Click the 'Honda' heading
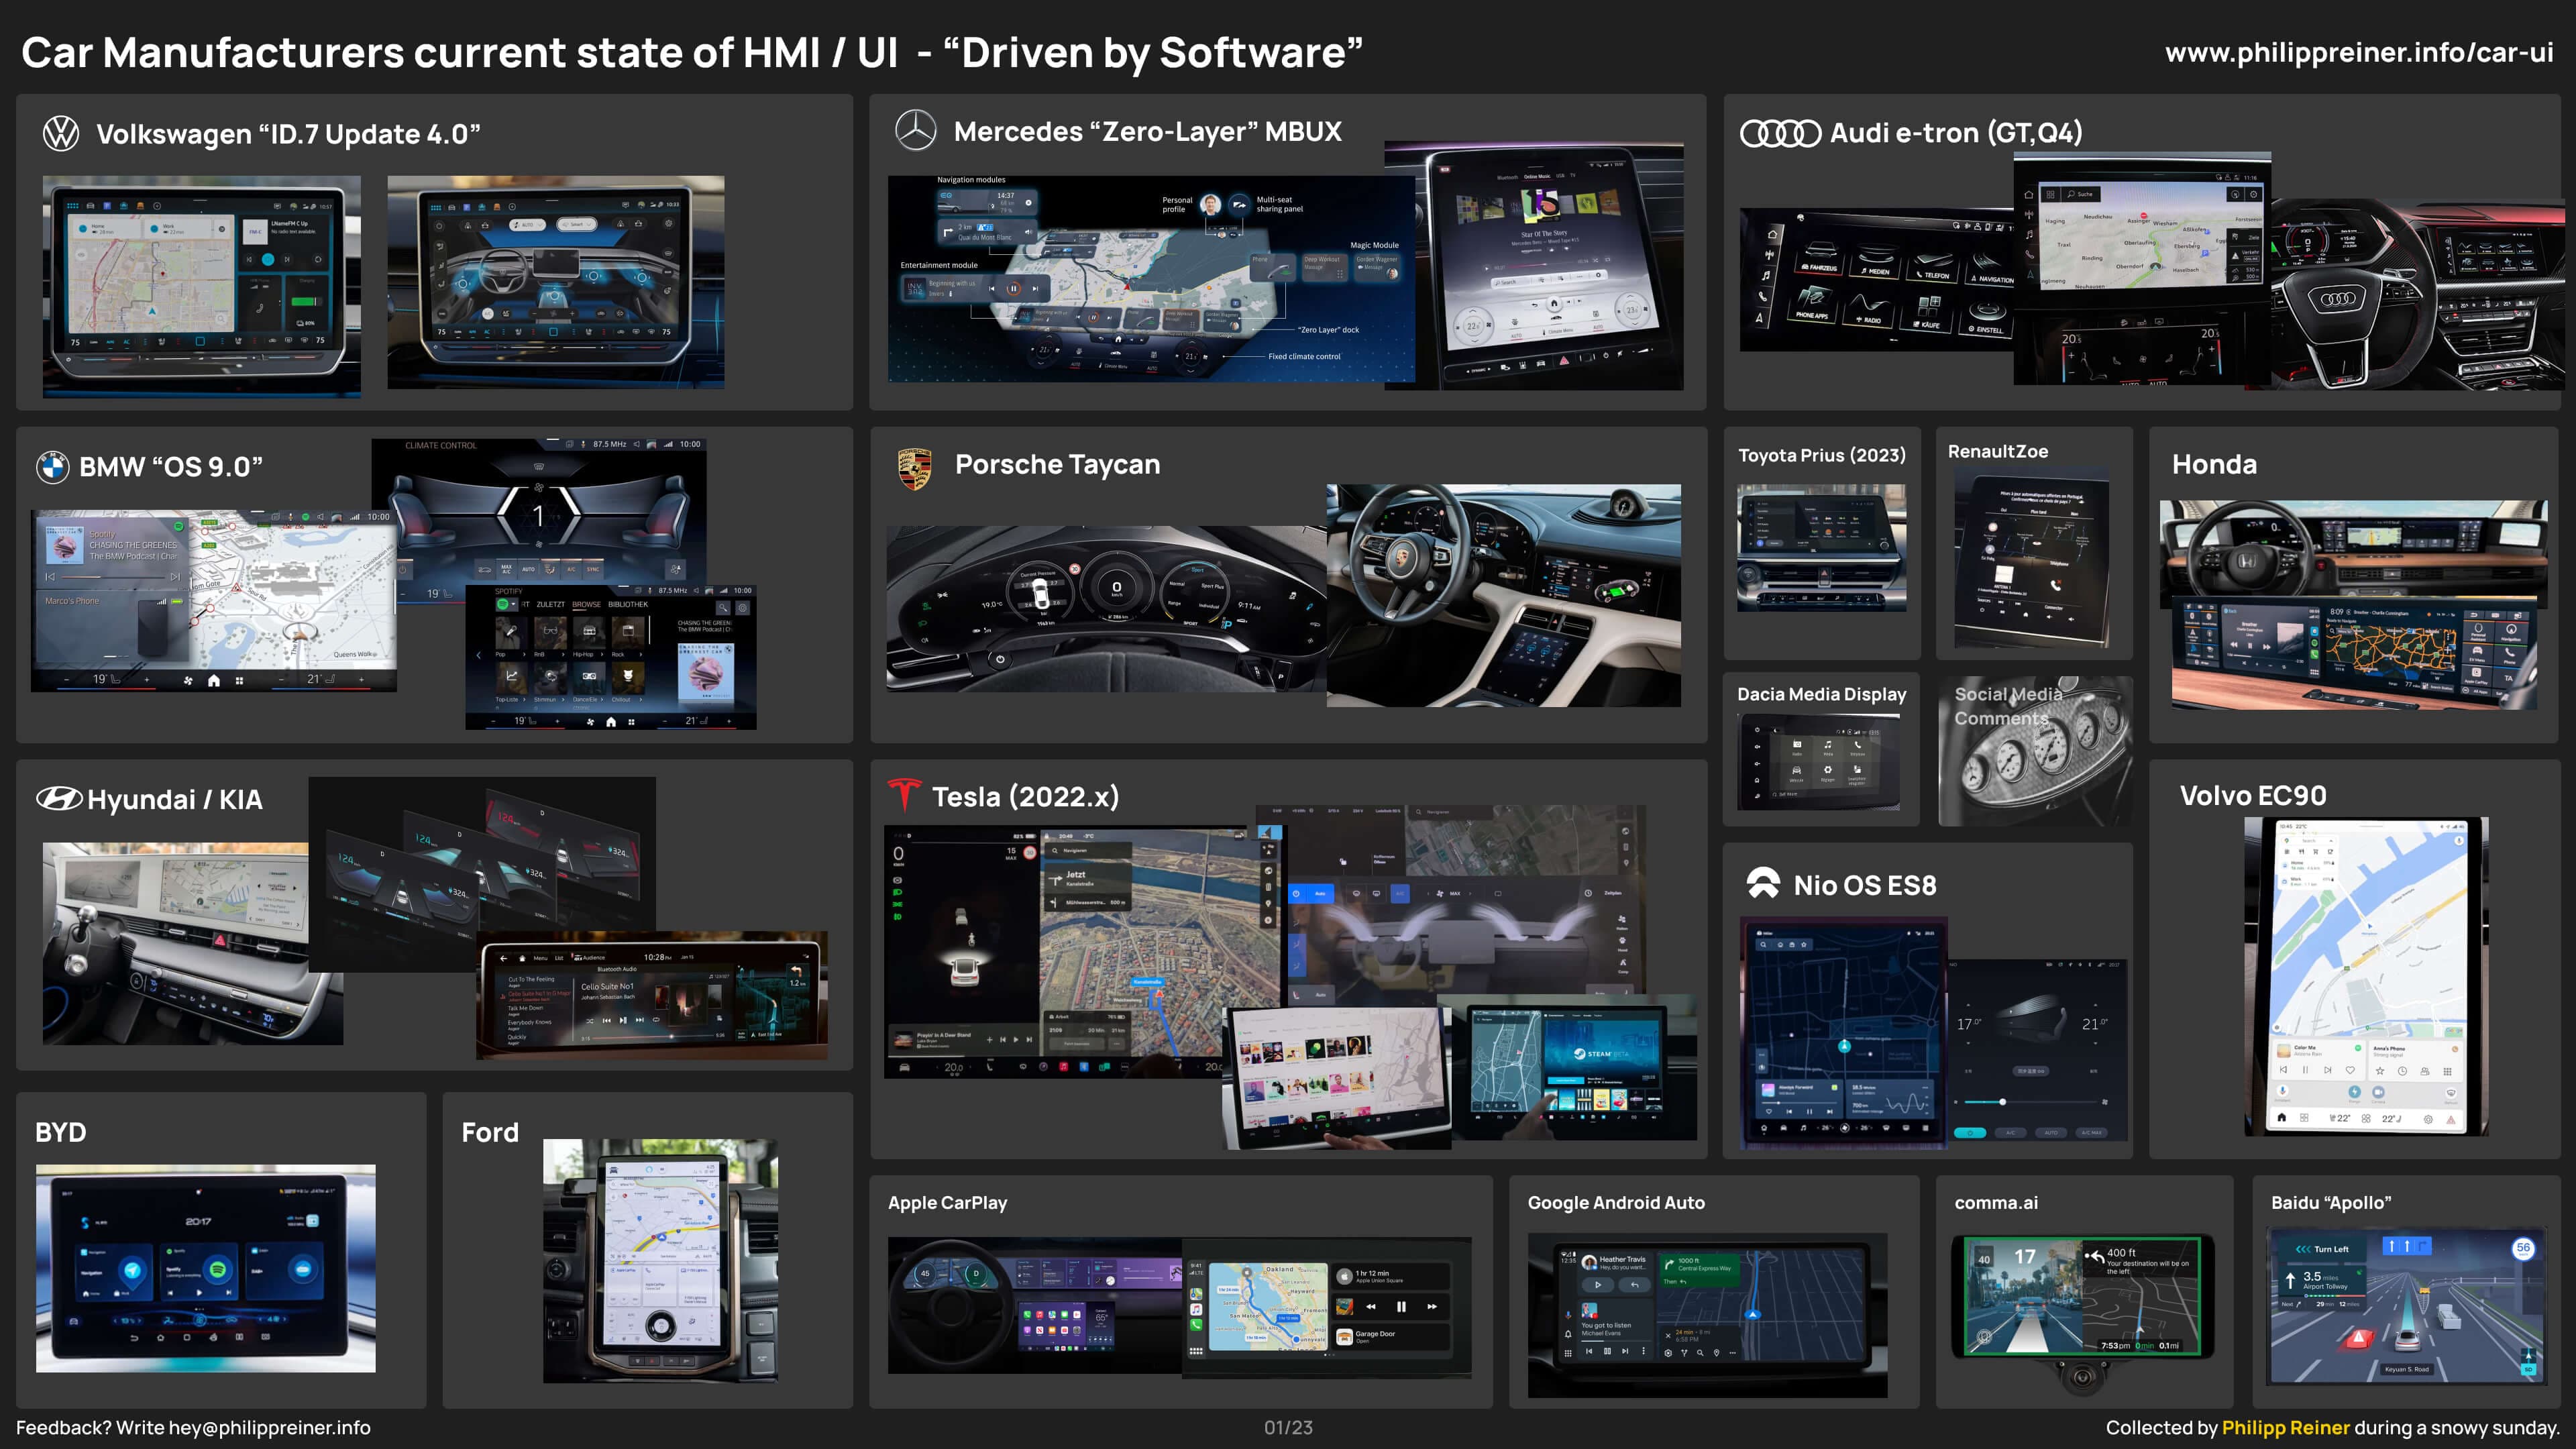2576x1449 pixels. (2214, 464)
